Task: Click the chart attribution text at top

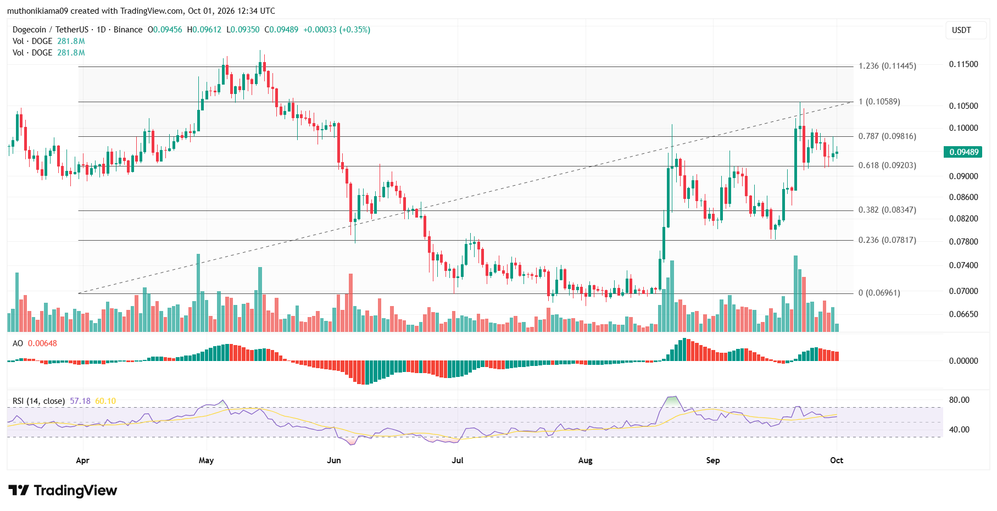Action: [x=141, y=11]
